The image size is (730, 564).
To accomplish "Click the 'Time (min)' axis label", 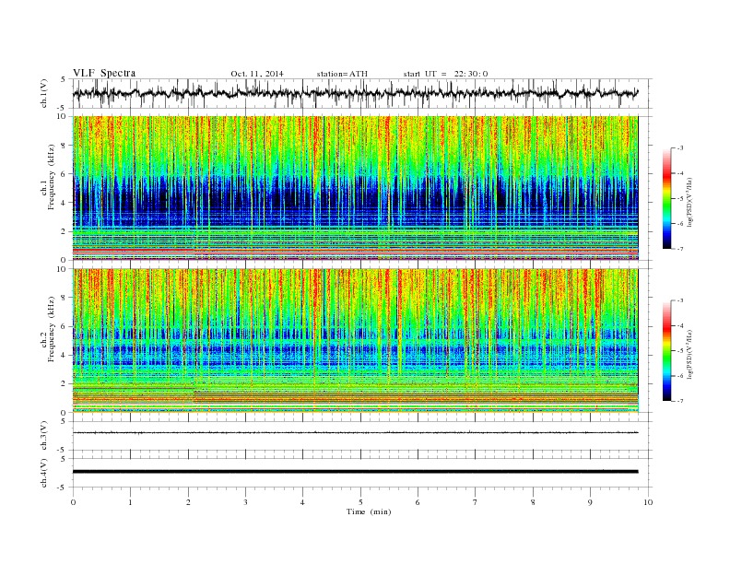I will click(x=369, y=511).
